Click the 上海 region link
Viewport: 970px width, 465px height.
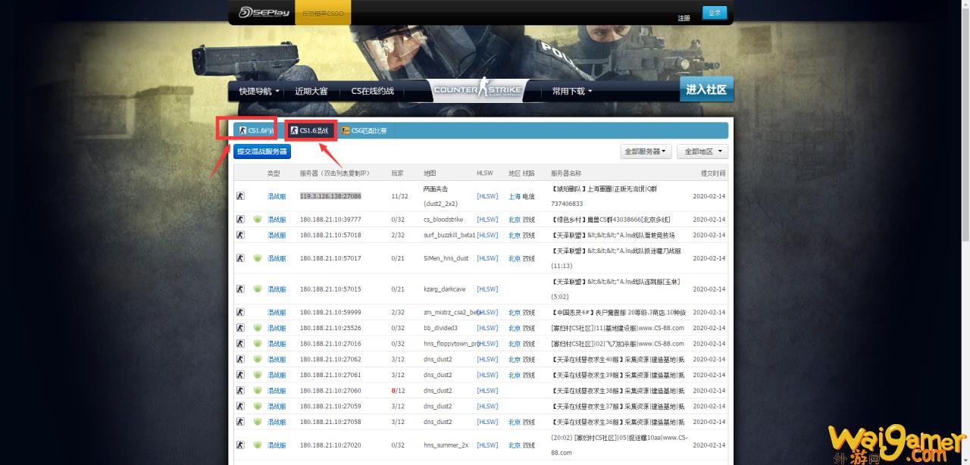(x=515, y=196)
